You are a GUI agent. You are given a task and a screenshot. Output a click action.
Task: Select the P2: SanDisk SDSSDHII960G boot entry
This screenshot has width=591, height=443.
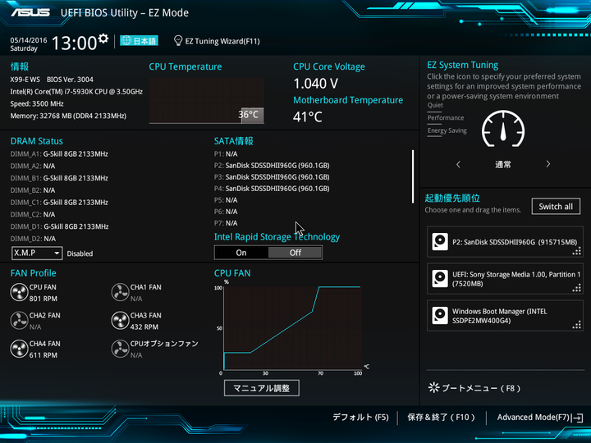(505, 242)
